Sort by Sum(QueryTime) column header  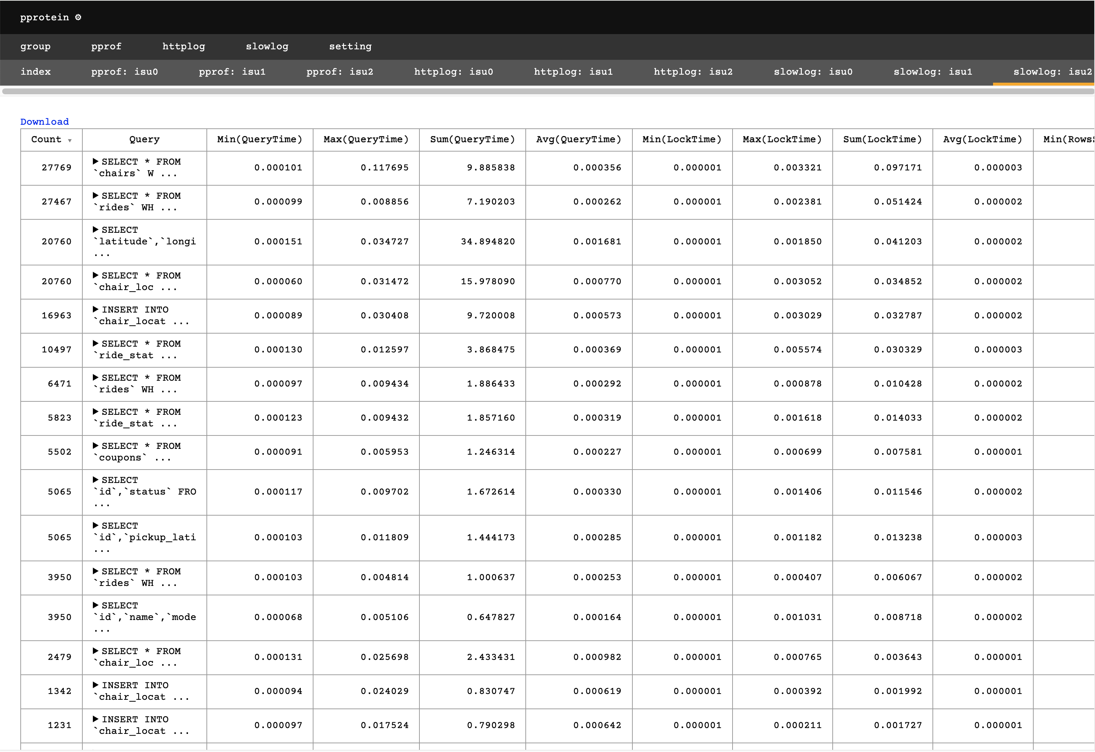point(472,140)
